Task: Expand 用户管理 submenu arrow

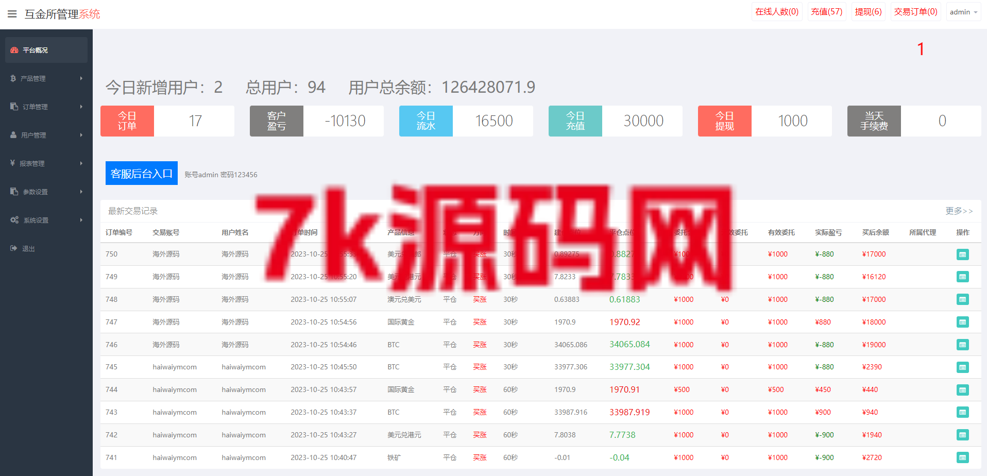Action: pos(81,135)
